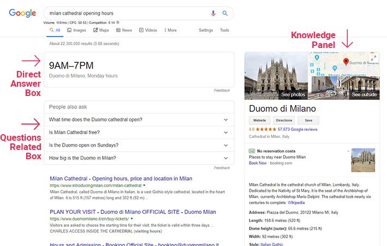
Task: Click Feedback under People also ask
Action: [x=222, y=167]
